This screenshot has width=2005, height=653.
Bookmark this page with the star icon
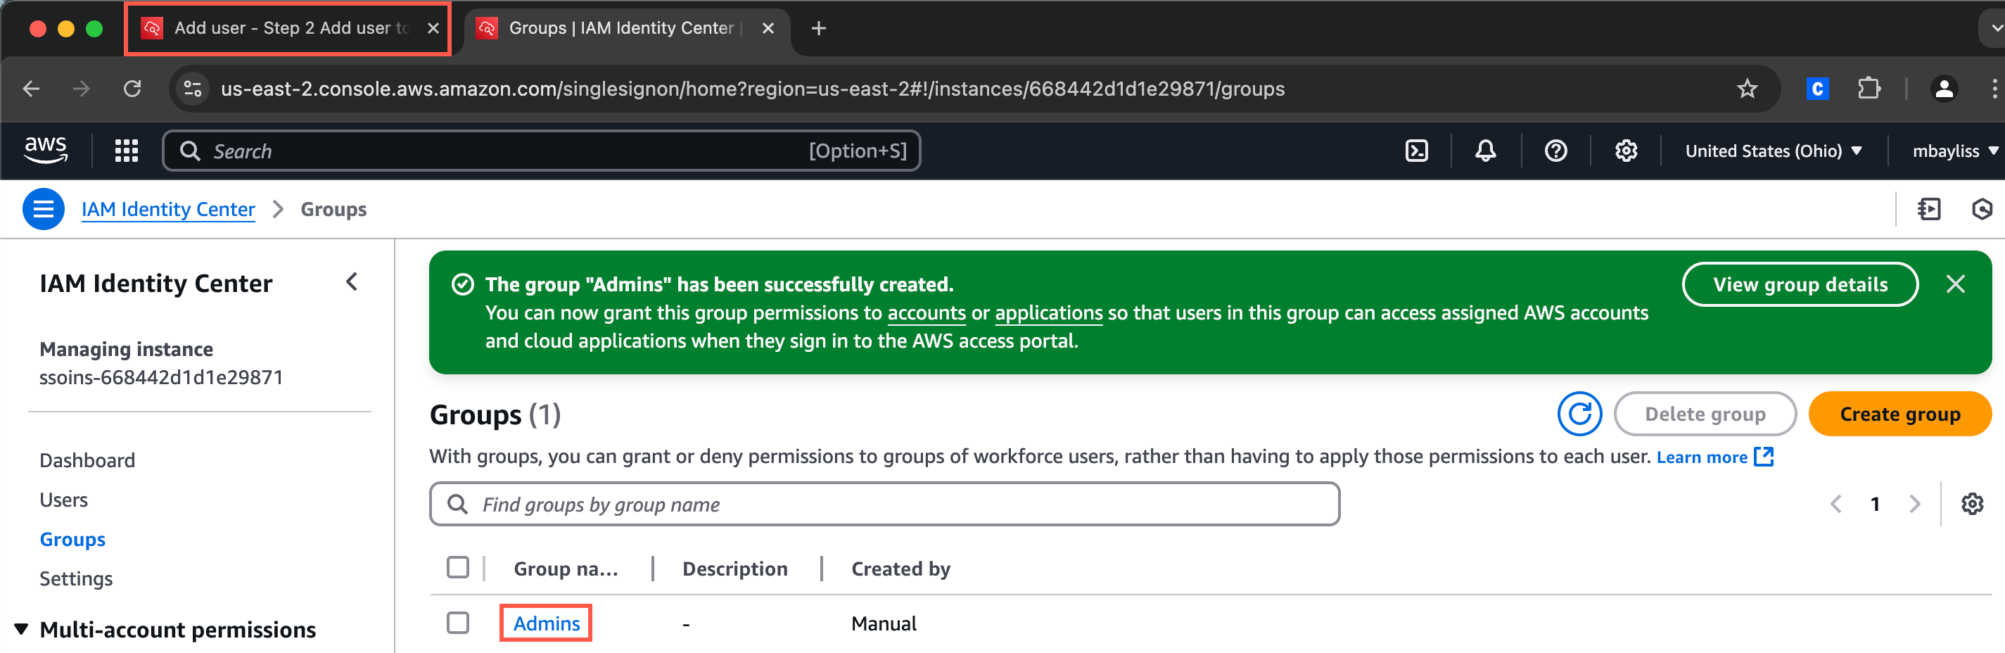[1747, 89]
